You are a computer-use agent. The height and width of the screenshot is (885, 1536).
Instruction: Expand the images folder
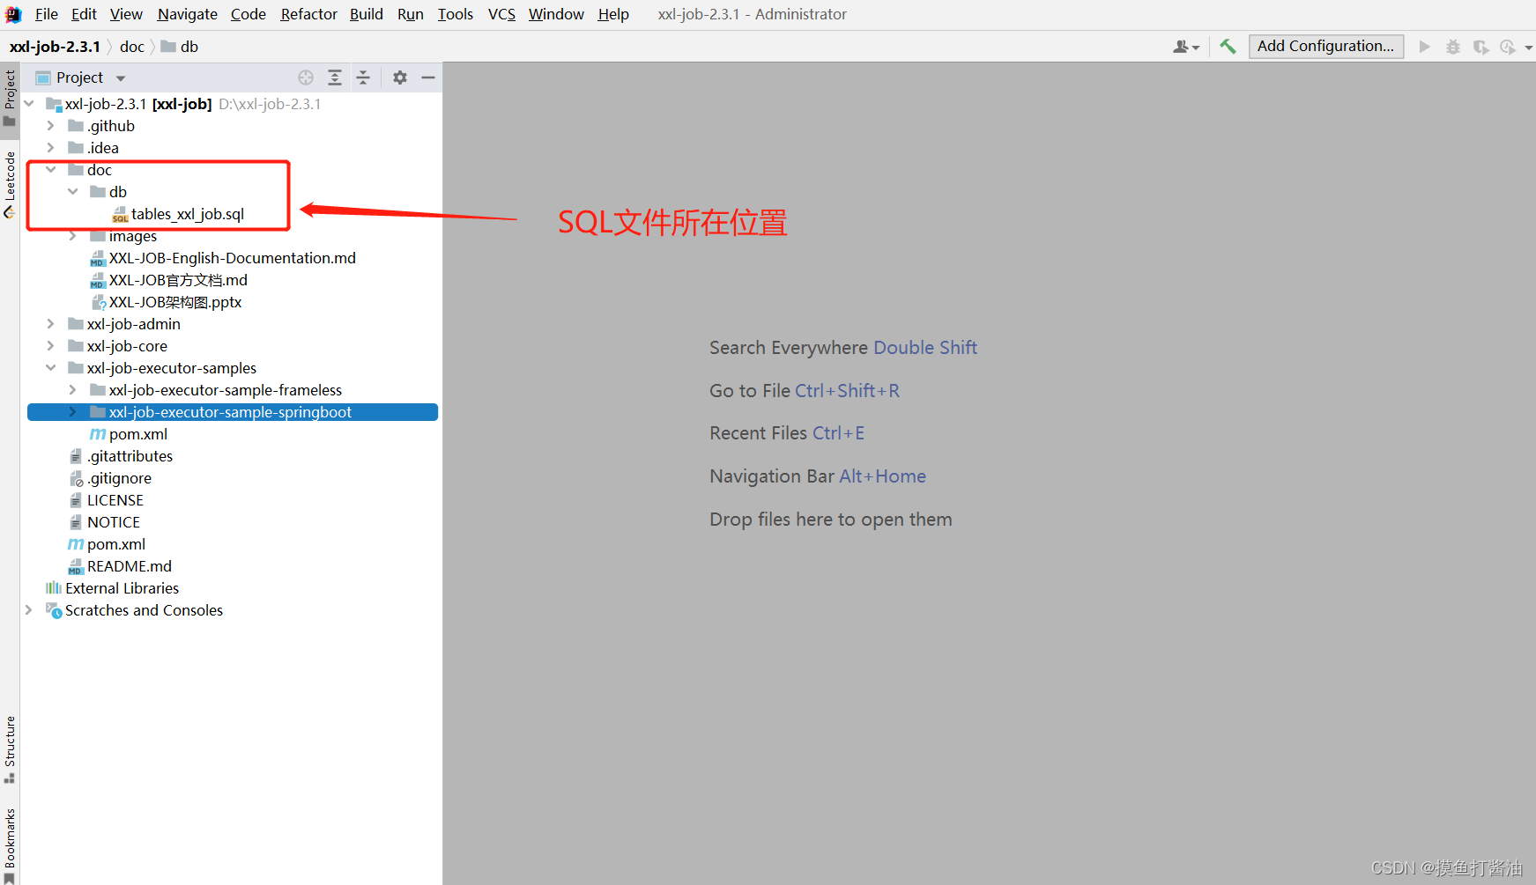coord(73,236)
